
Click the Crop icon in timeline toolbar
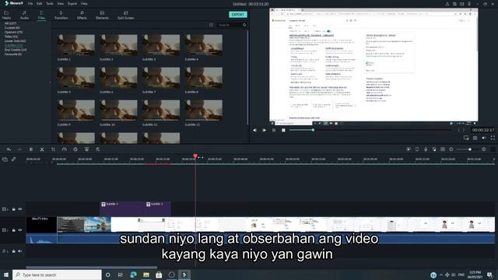[x=53, y=149]
